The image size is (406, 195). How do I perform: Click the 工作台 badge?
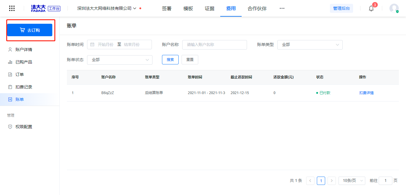pos(54,9)
